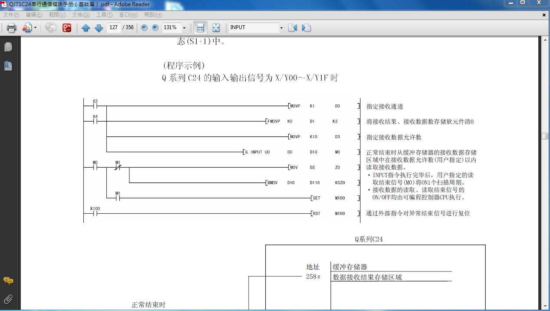This screenshot has height=311, width=550.
Task: Click the vertical scrollbar thumb
Action: [x=545, y=136]
